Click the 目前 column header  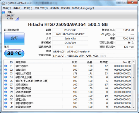coord(70,62)
